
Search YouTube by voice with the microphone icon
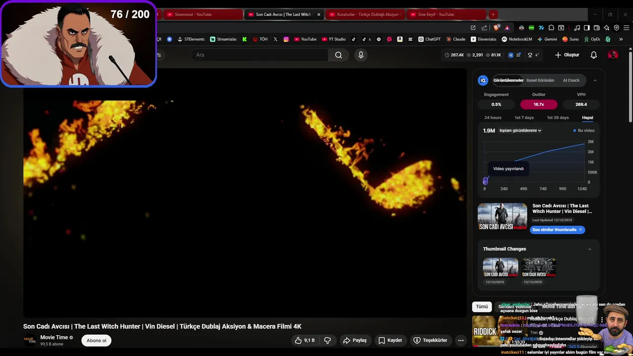click(x=361, y=55)
